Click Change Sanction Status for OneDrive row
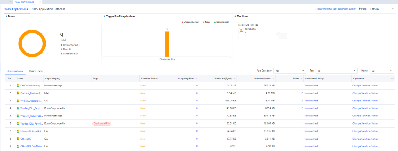Image resolution: width=398 pixels, height=151 pixels. click(365, 86)
